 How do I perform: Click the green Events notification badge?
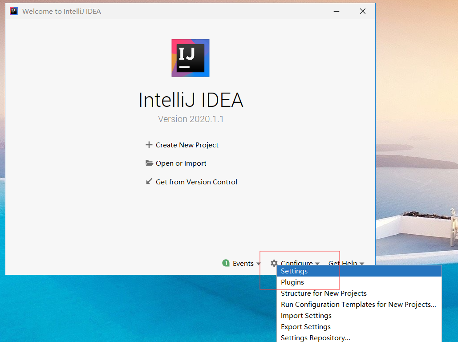click(x=226, y=263)
